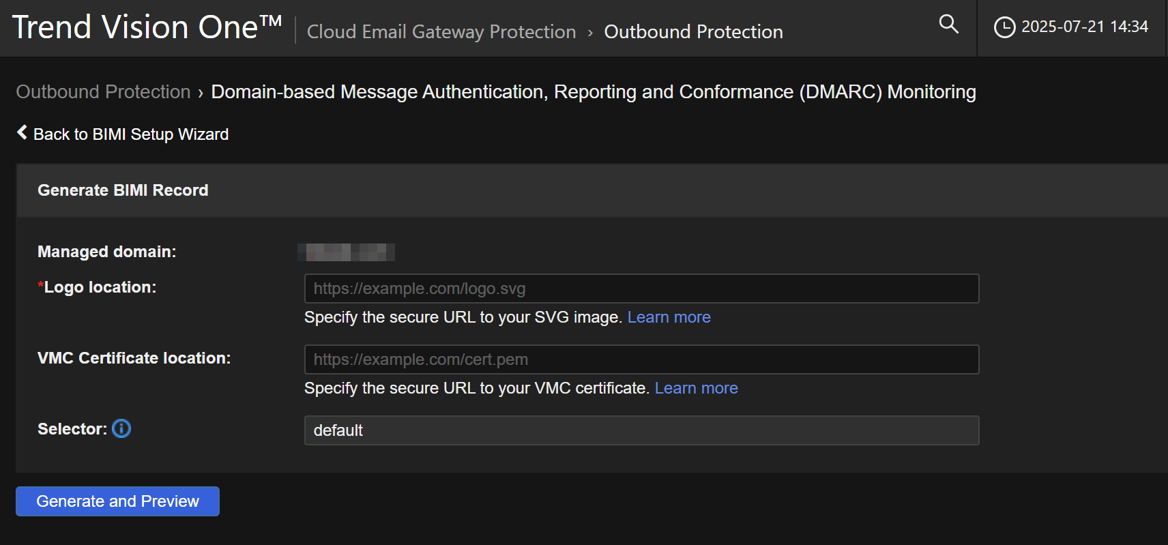Click the clock icon beside the date
The height and width of the screenshot is (545, 1168).
pyautogui.click(x=1004, y=27)
